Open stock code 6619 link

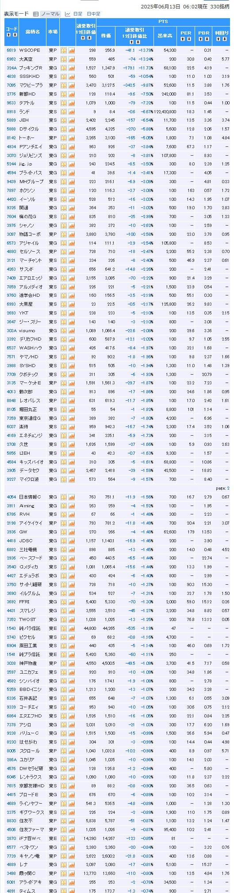[x=12, y=50]
